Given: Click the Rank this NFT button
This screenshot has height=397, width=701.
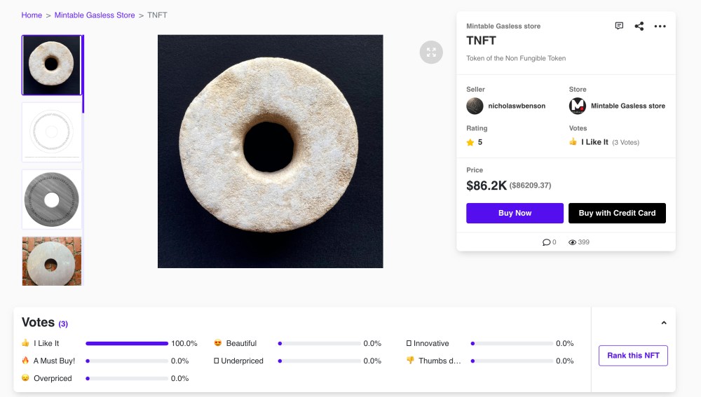Looking at the screenshot, I should [633, 355].
